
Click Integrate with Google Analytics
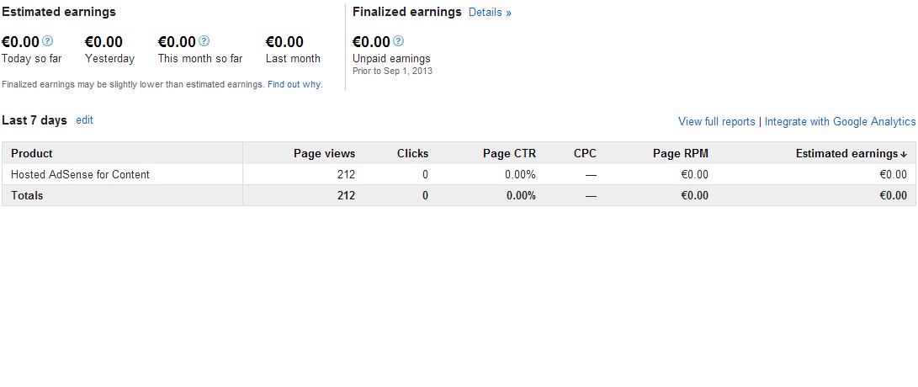click(840, 122)
